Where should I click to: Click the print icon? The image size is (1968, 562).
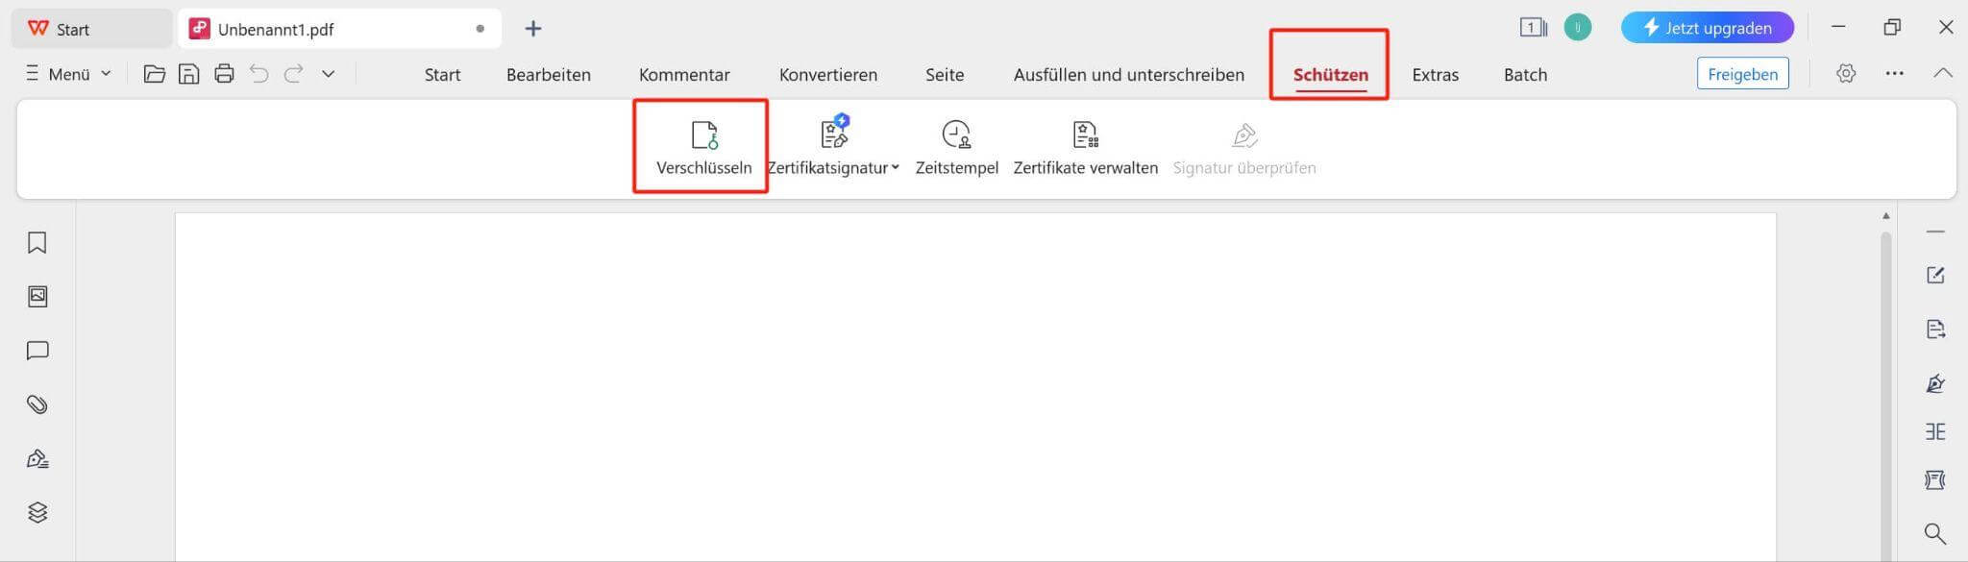[x=224, y=74]
